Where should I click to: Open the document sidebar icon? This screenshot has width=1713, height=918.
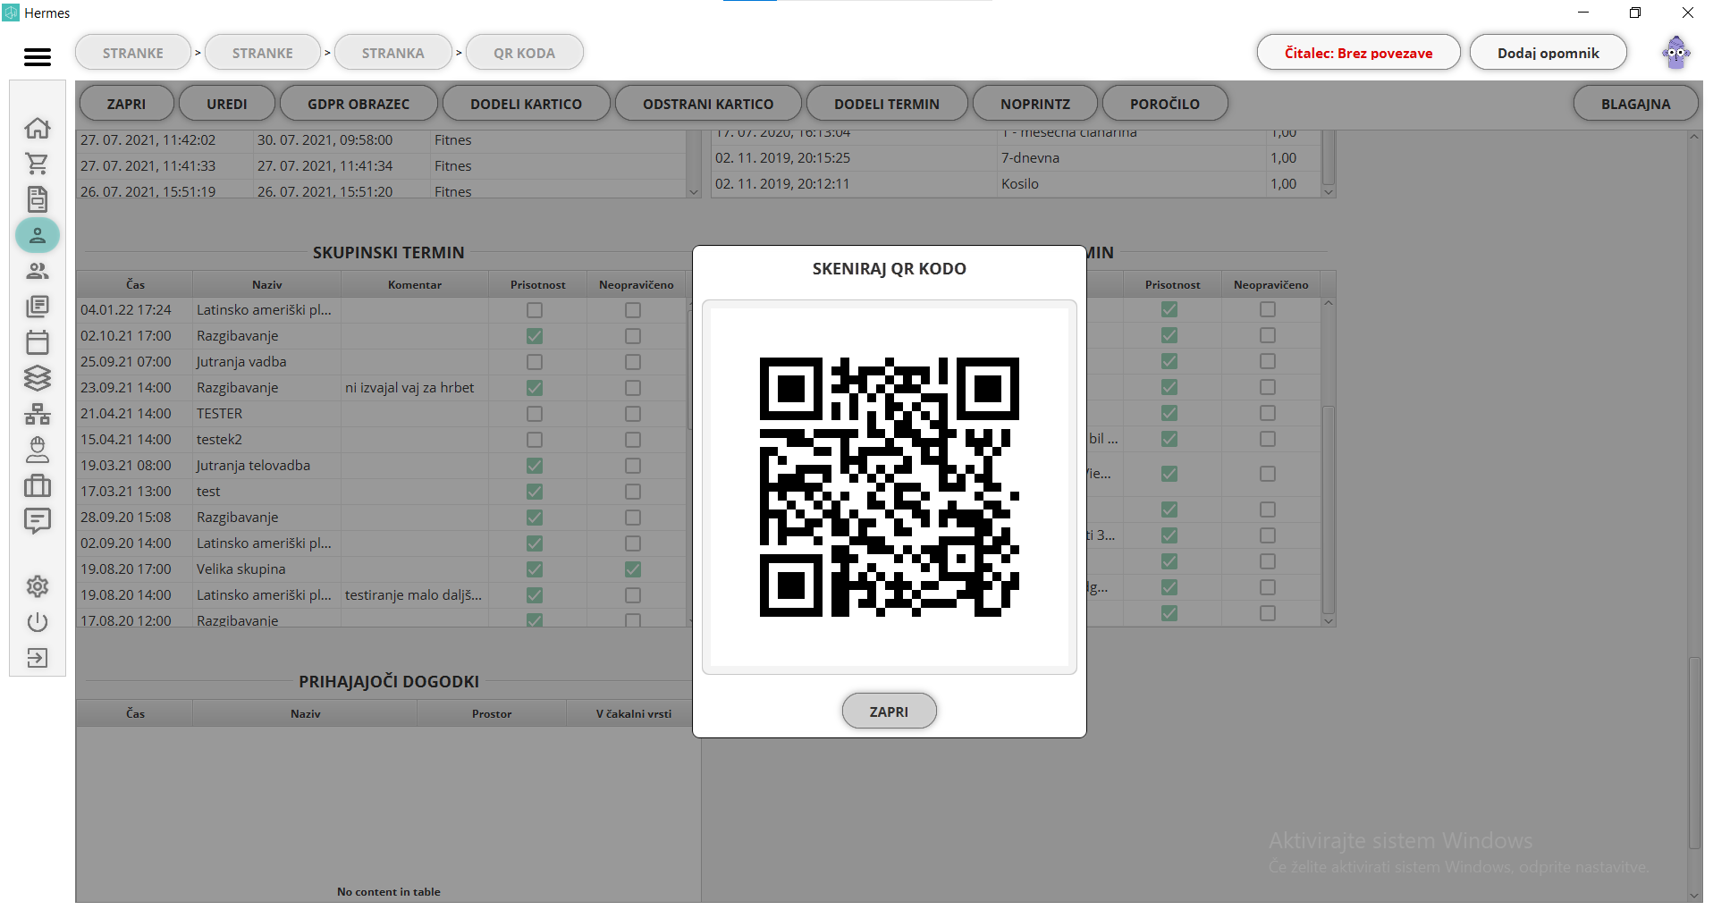click(x=38, y=199)
